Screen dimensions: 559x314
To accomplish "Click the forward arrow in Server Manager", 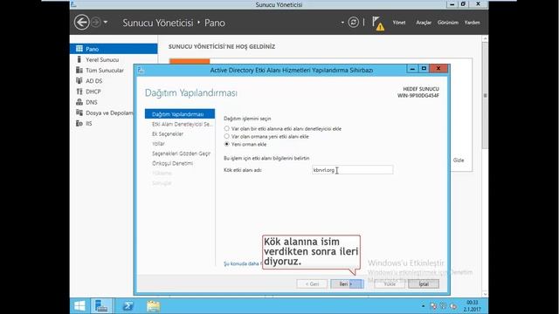I will click(x=95, y=22).
